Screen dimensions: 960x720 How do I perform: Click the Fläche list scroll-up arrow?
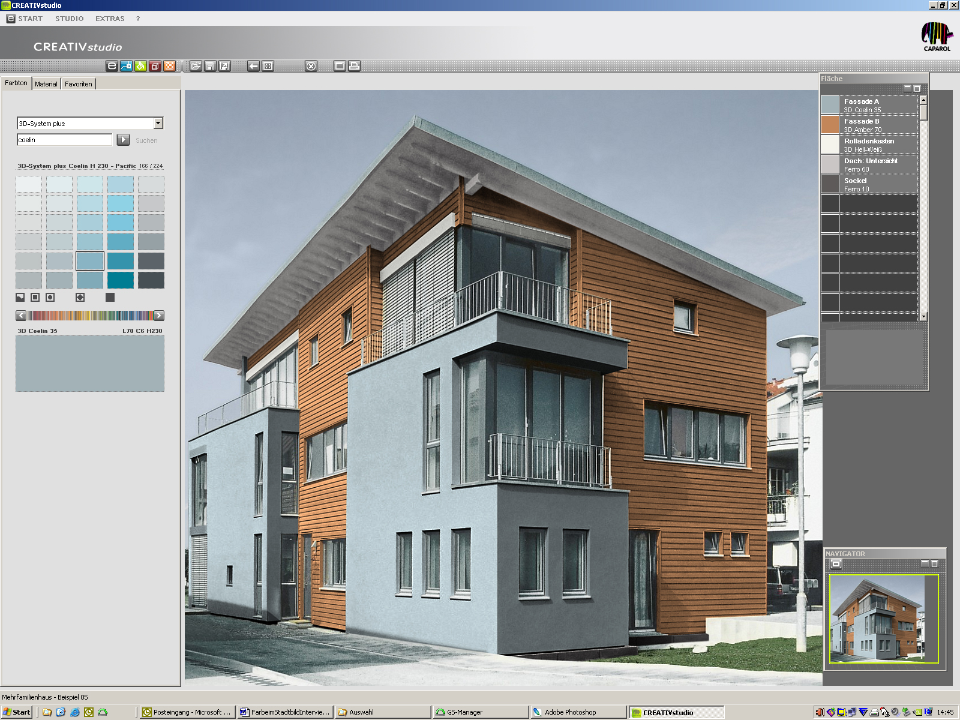(923, 100)
